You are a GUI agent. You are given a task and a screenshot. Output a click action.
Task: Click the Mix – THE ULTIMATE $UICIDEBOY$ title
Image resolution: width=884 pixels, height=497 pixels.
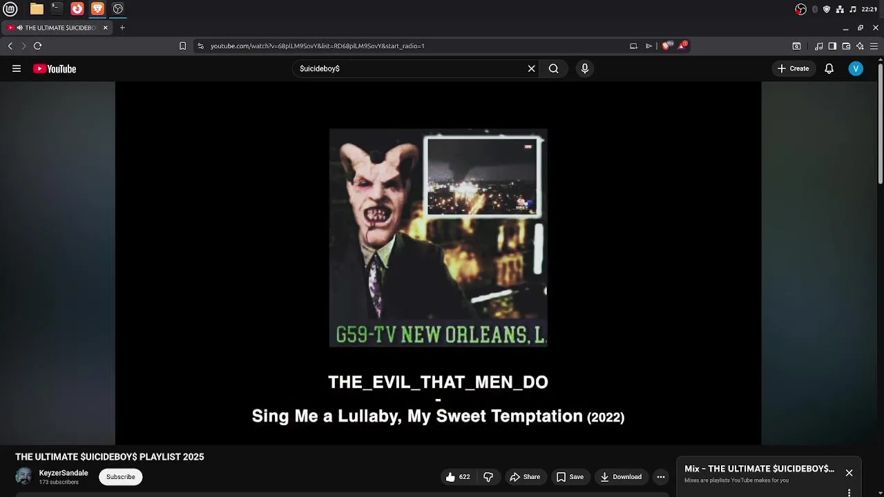(759, 469)
